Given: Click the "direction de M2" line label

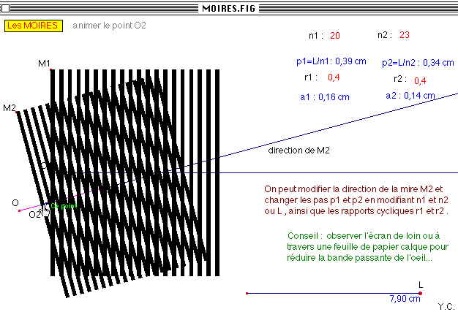Looking at the screenshot, I should pos(299,150).
